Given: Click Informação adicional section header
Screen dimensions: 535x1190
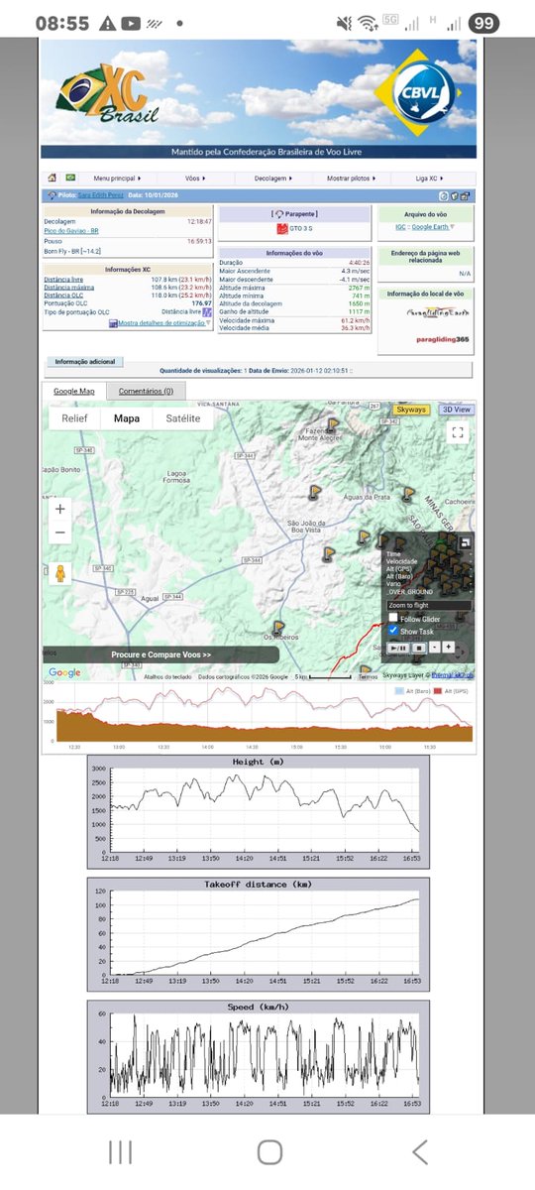Looking at the screenshot, I should 85,361.
